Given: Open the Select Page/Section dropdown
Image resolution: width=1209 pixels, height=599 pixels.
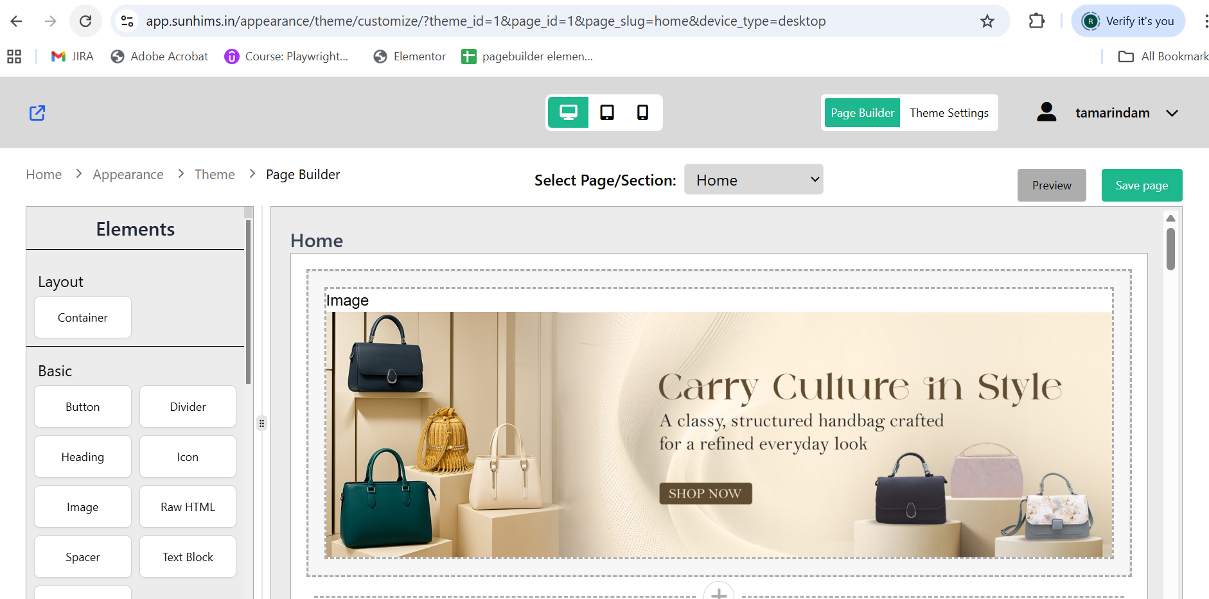Looking at the screenshot, I should (754, 180).
